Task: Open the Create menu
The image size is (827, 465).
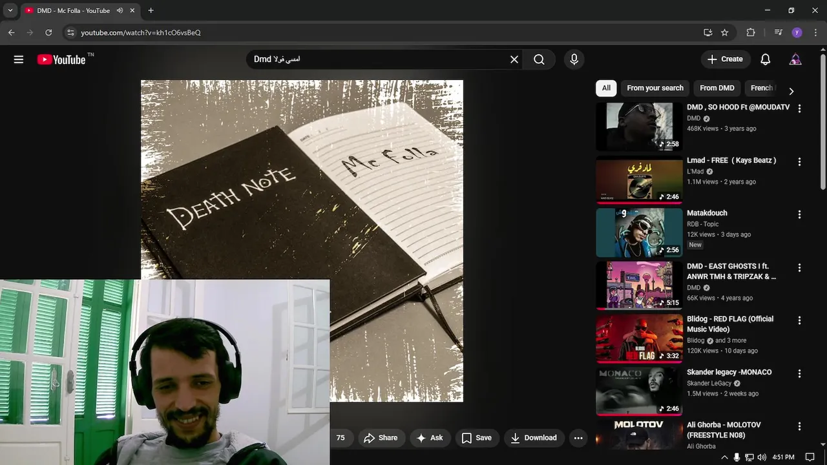Action: [x=726, y=59]
